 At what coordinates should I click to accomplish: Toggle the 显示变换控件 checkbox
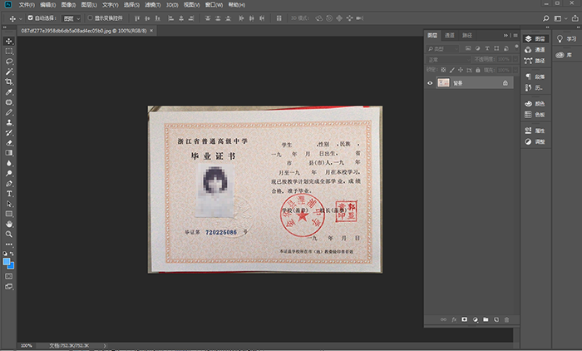point(90,17)
